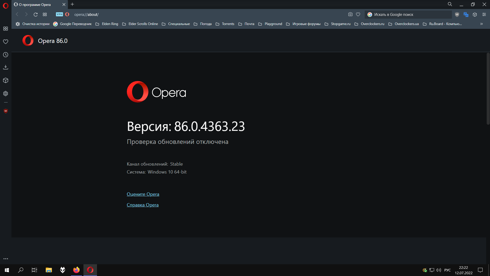This screenshot has width=490, height=276.
Task: Open the Windows notification center
Action: coord(480,270)
